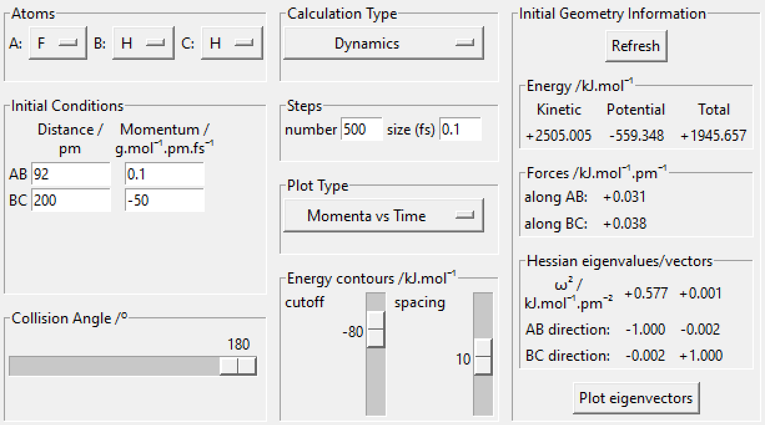Screen dimensions: 765x425
Task: Open atom B dropdown showing H
Action: tap(143, 44)
